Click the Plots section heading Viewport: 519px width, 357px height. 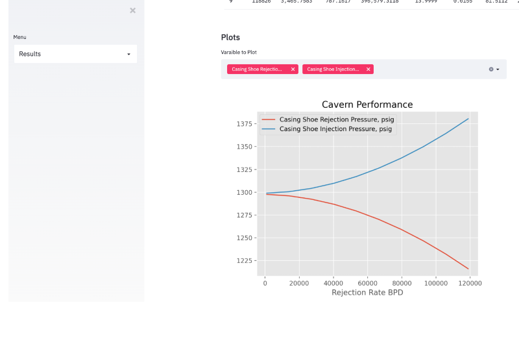point(230,38)
